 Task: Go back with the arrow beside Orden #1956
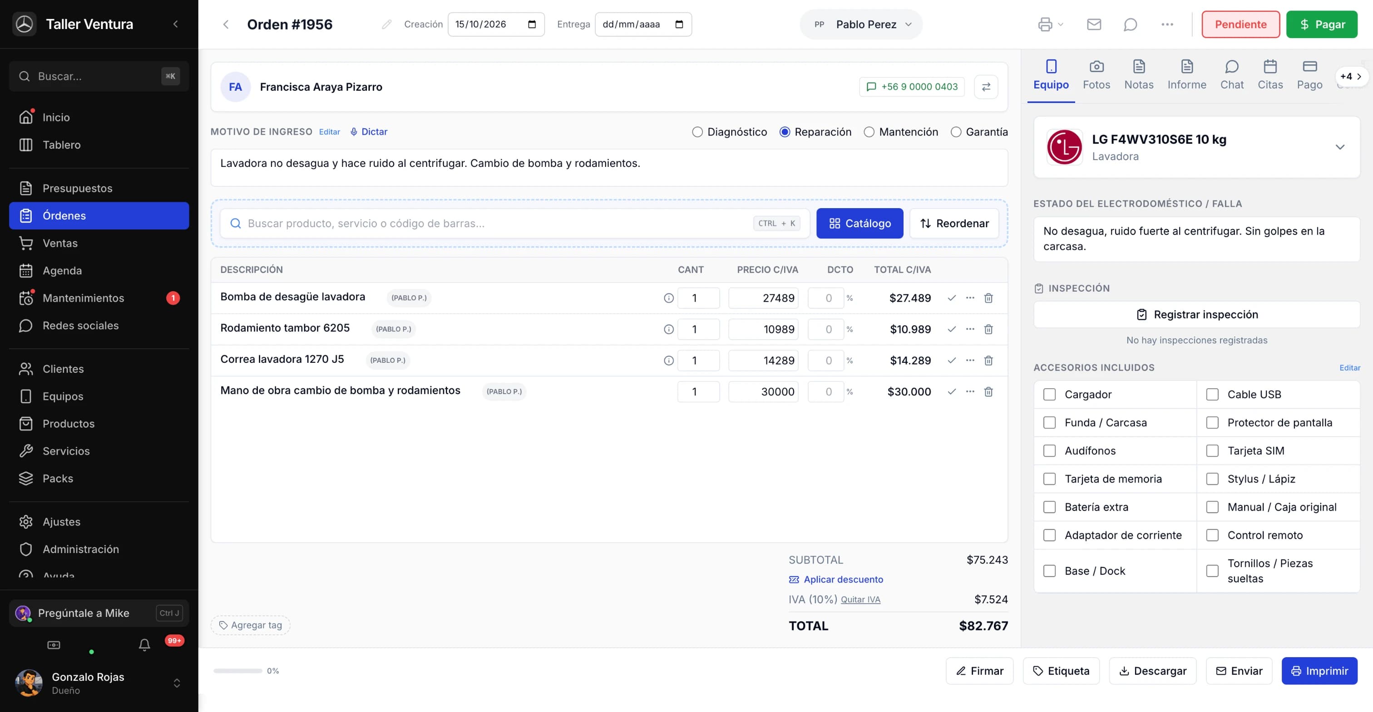pos(226,24)
